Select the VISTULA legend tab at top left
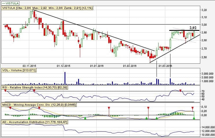 click(11, 3)
